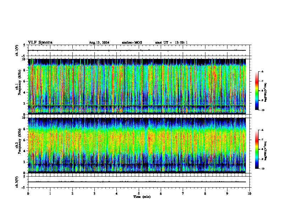Image resolution: width=281 pixels, height=217 pixels.
Task: Click the ch.1 color bar log(PSD) label
Action: tap(266, 92)
